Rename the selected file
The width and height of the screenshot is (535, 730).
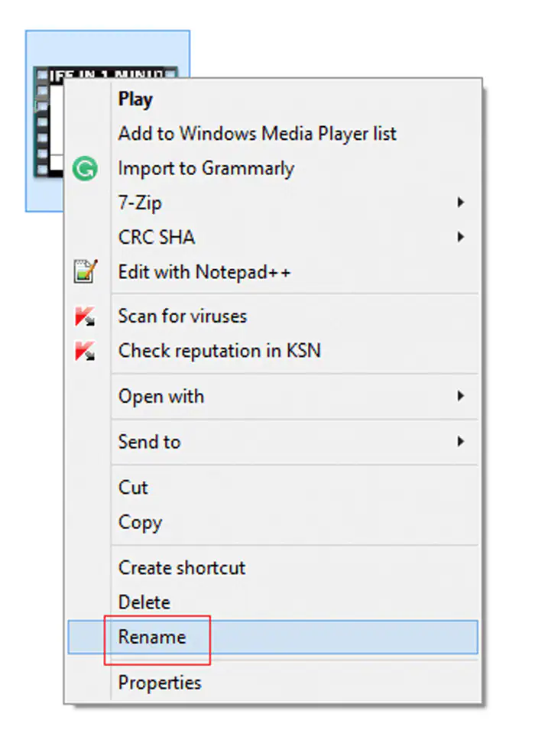[152, 637]
